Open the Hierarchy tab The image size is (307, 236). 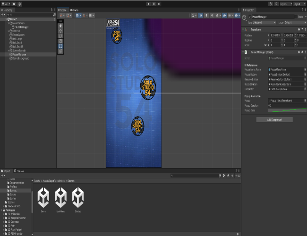(7, 10)
